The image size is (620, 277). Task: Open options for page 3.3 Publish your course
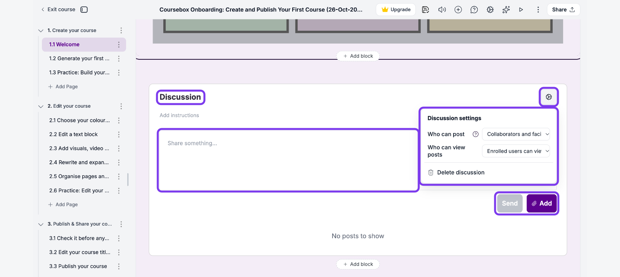[x=119, y=266]
